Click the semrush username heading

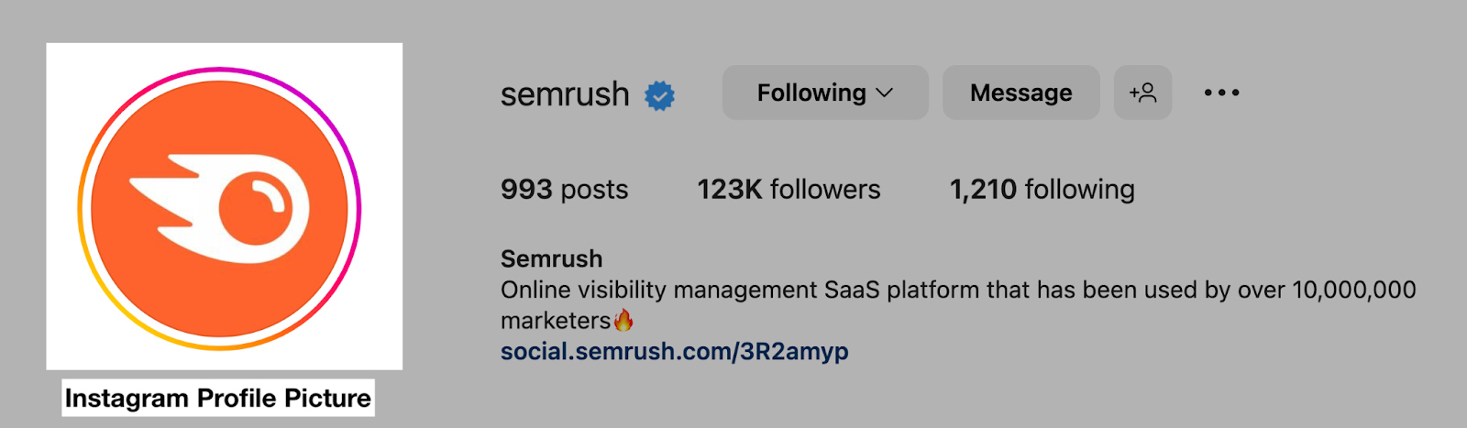click(565, 94)
